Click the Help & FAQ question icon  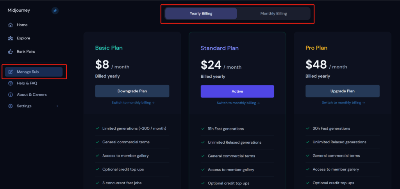(11, 83)
